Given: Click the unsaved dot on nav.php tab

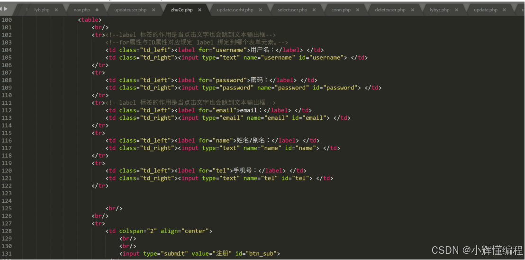Looking at the screenshot, I should coord(97,9).
